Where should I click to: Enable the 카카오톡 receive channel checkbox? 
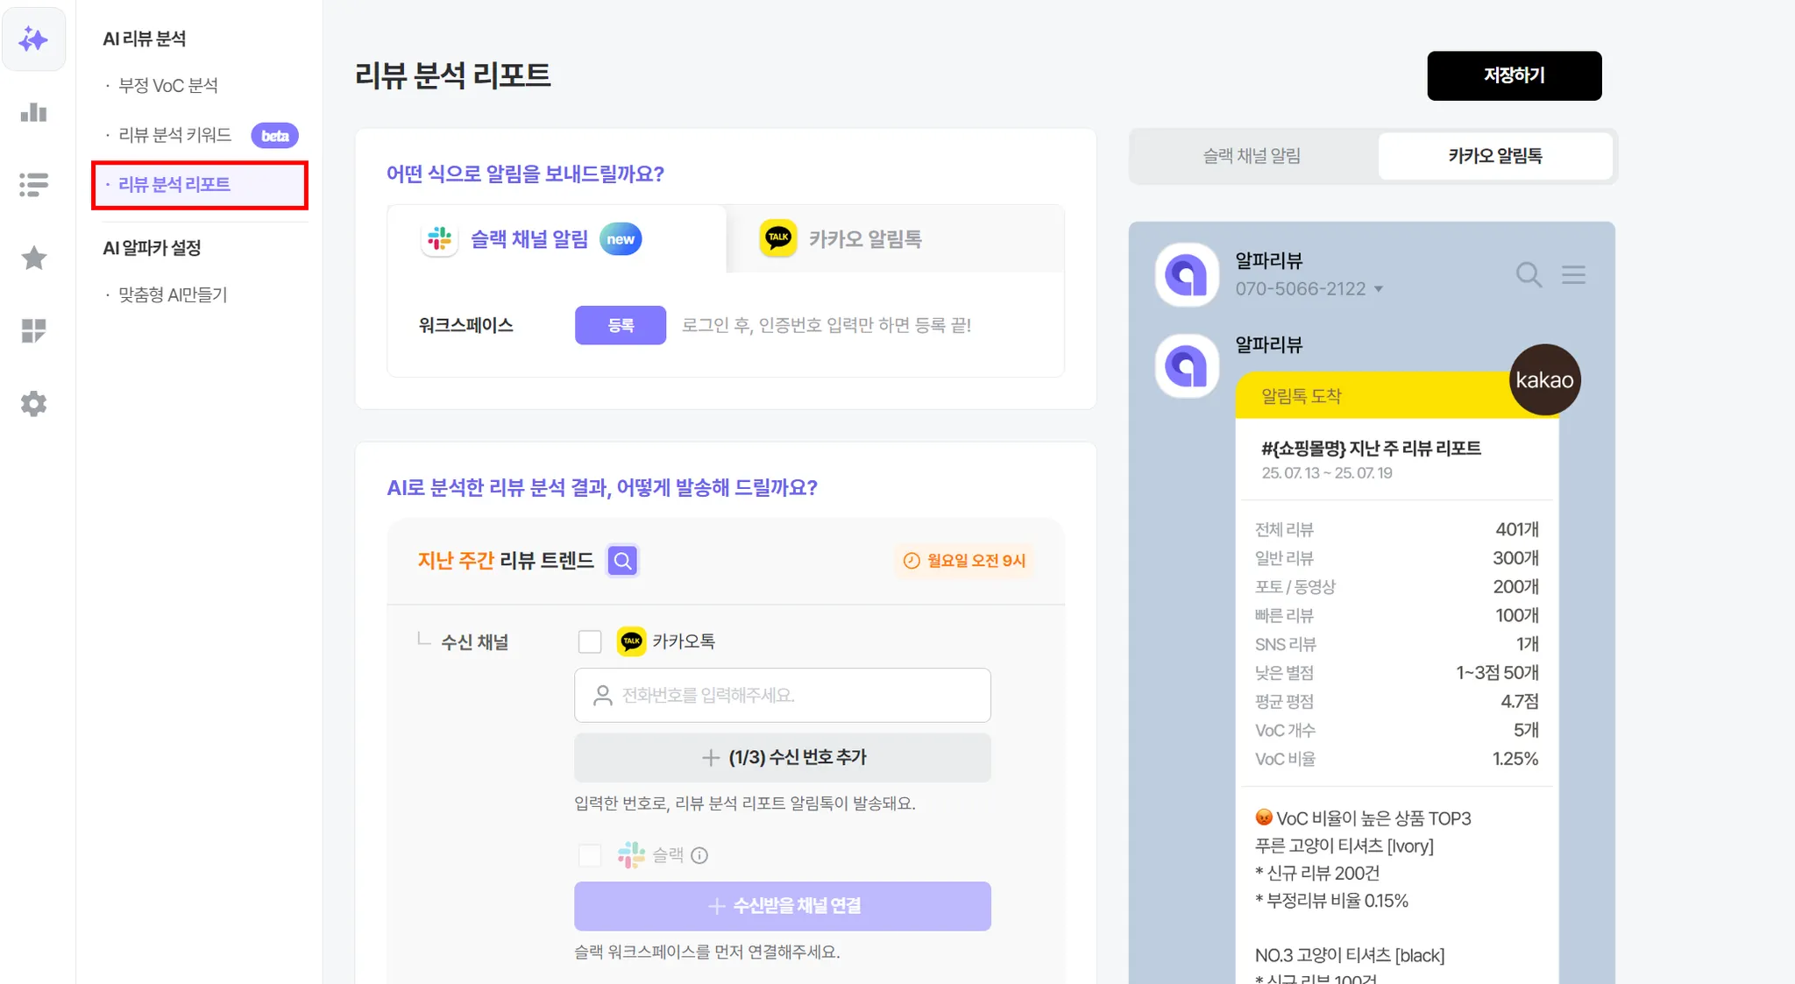[x=590, y=641]
